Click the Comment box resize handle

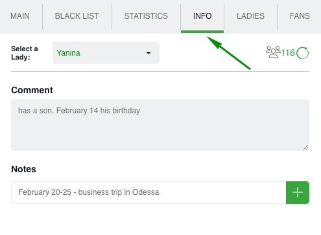click(305, 148)
